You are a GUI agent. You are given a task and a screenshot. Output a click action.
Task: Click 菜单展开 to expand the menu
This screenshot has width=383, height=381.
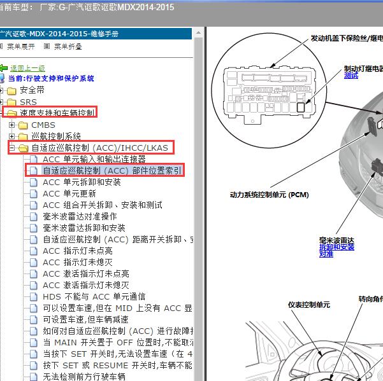[x=21, y=46]
